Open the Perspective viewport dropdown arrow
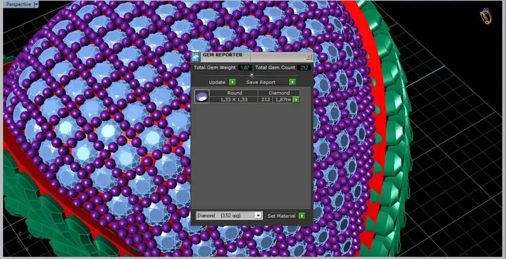The height and width of the screenshot is (259, 506). coord(36,4)
